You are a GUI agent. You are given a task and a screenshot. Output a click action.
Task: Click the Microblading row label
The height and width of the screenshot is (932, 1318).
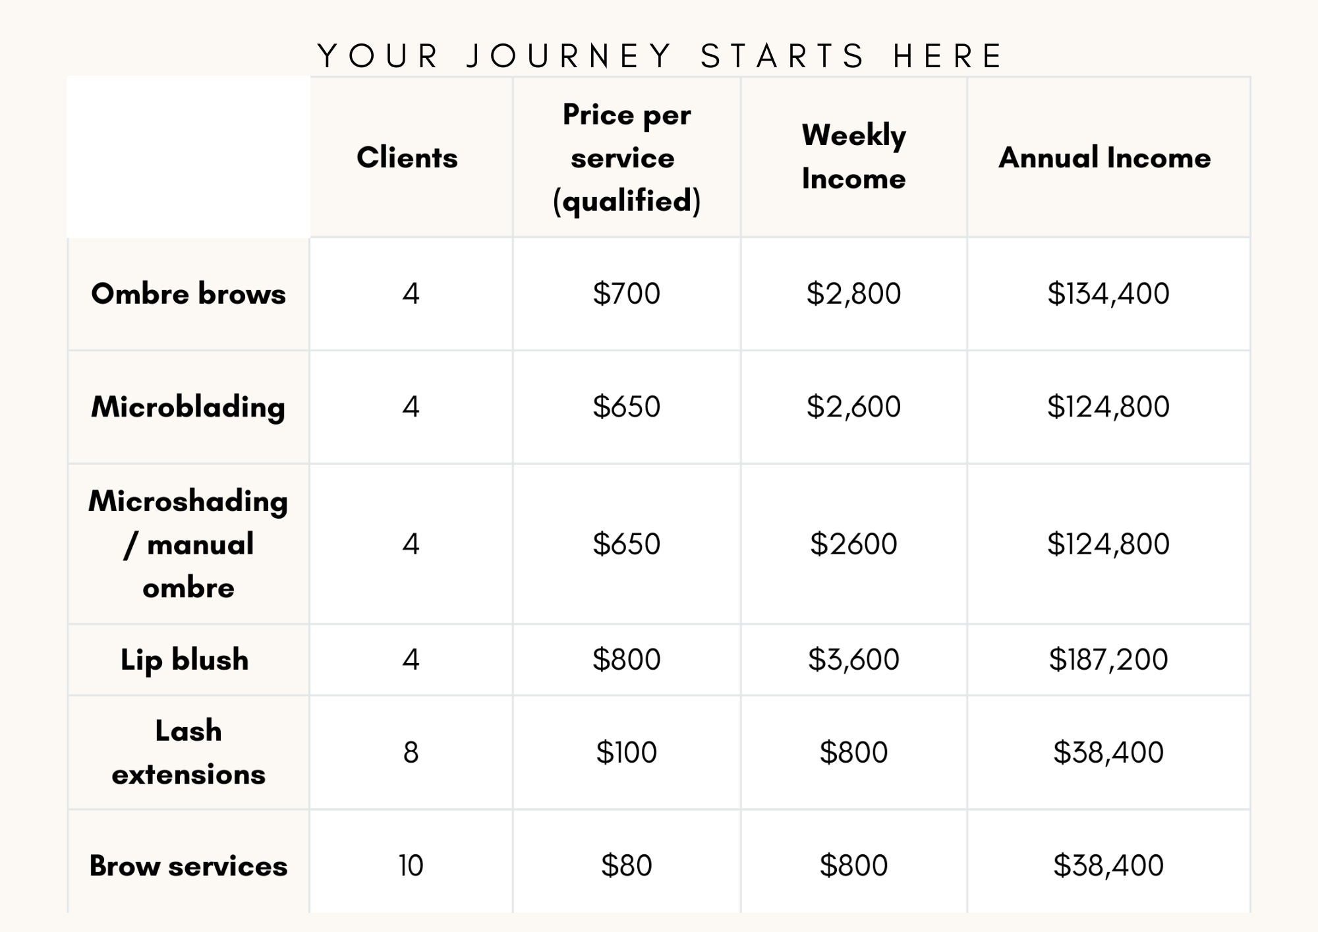(x=188, y=407)
